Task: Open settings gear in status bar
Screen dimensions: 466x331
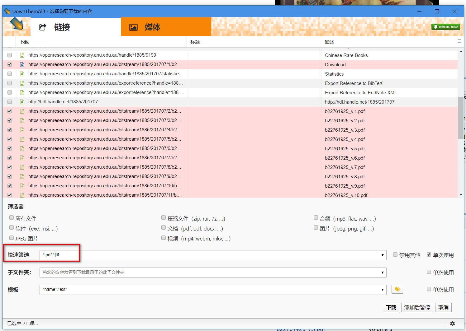Action: pos(452,324)
